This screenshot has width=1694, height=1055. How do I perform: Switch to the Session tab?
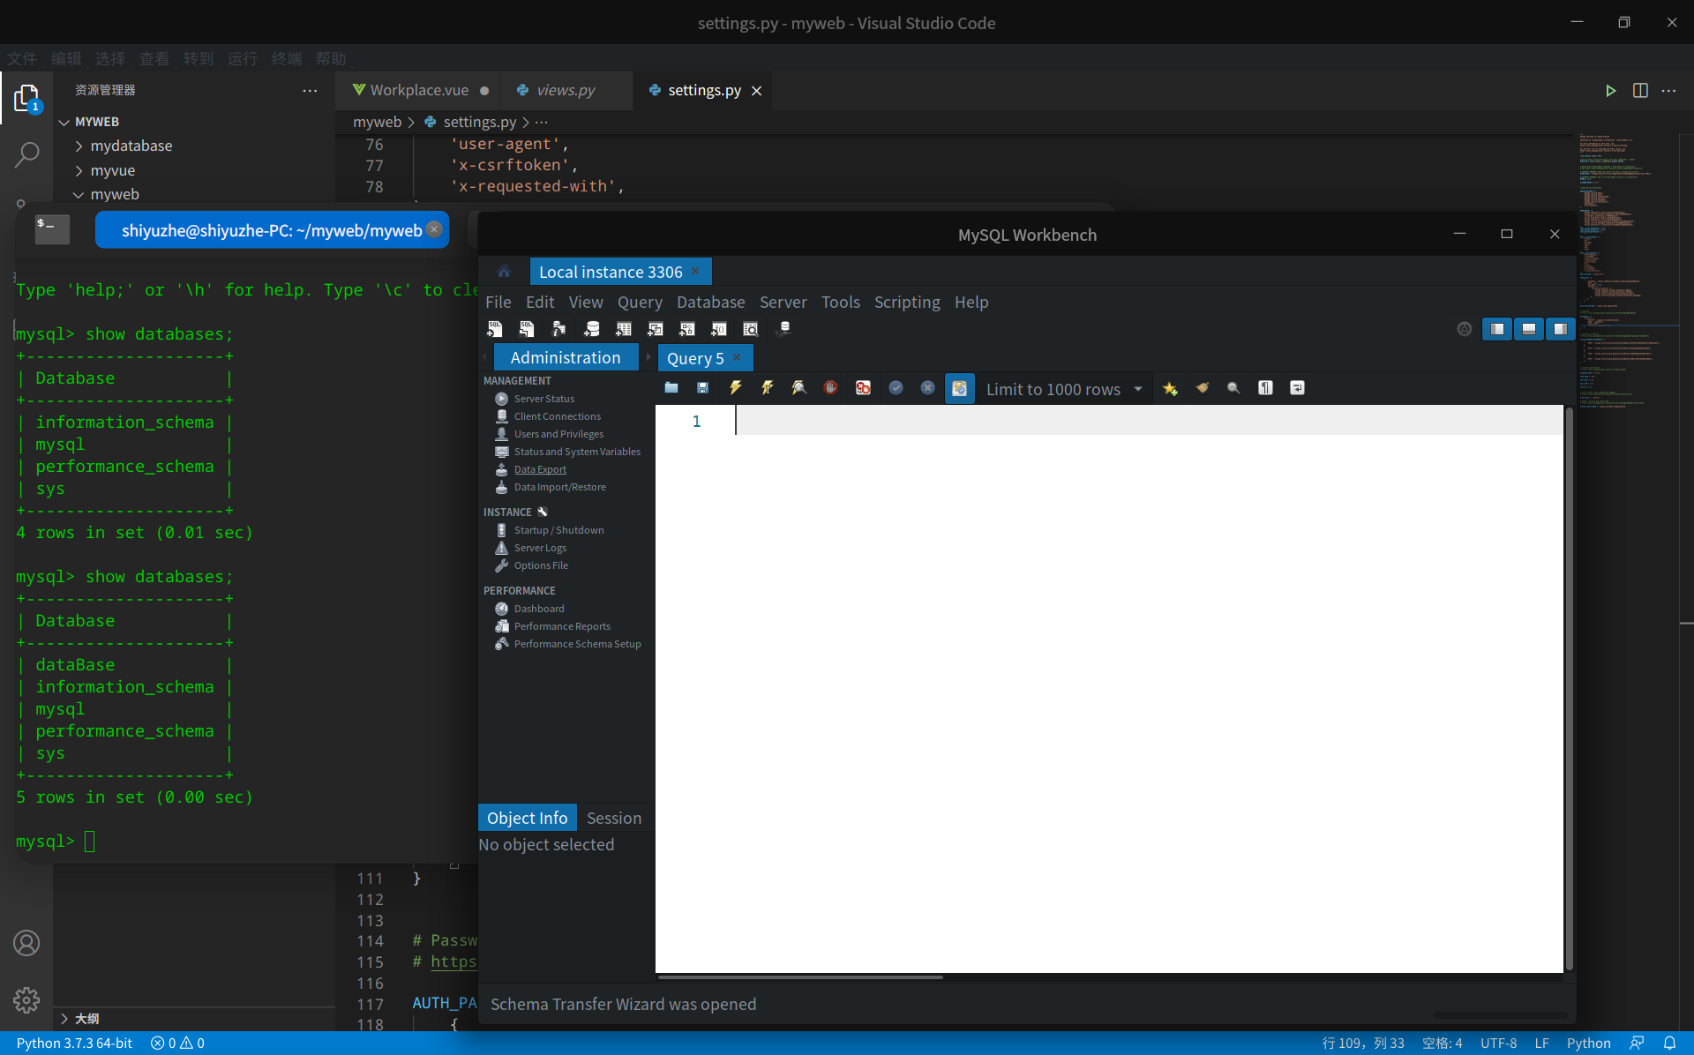click(613, 818)
